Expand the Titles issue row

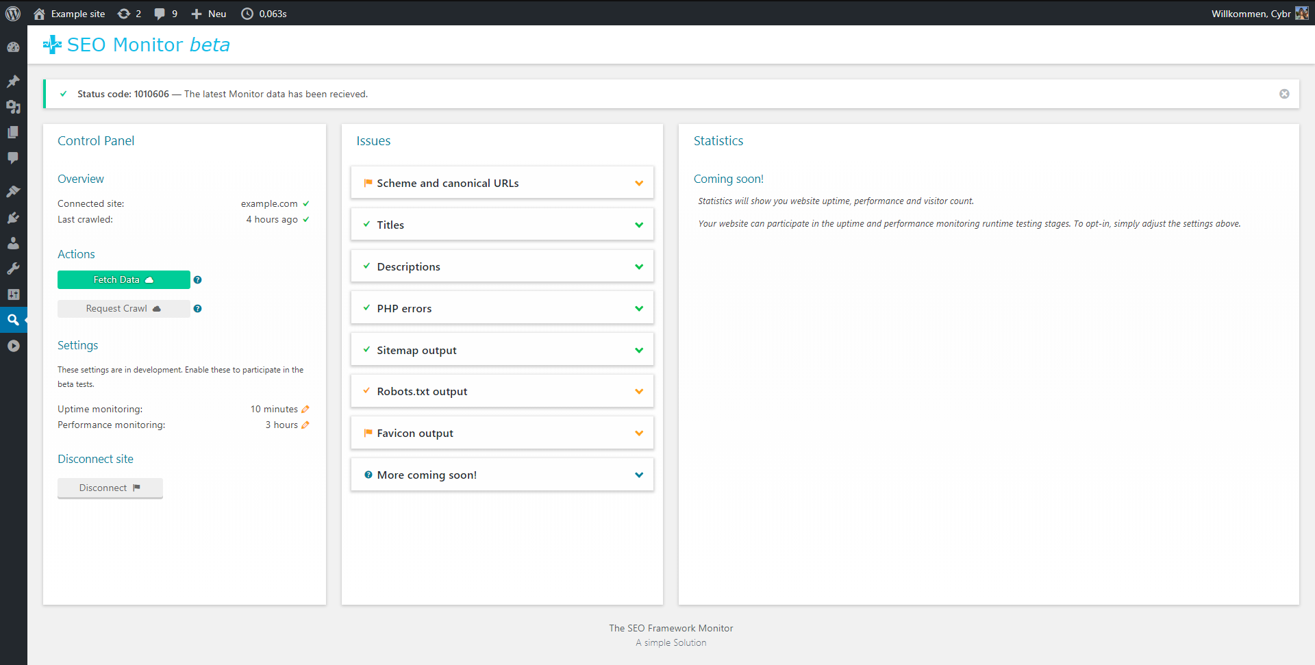(502, 225)
